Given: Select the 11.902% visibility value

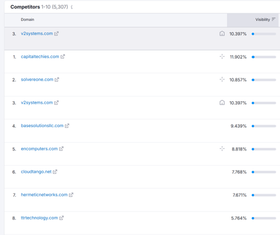Looking at the screenshot, I should point(238,57).
